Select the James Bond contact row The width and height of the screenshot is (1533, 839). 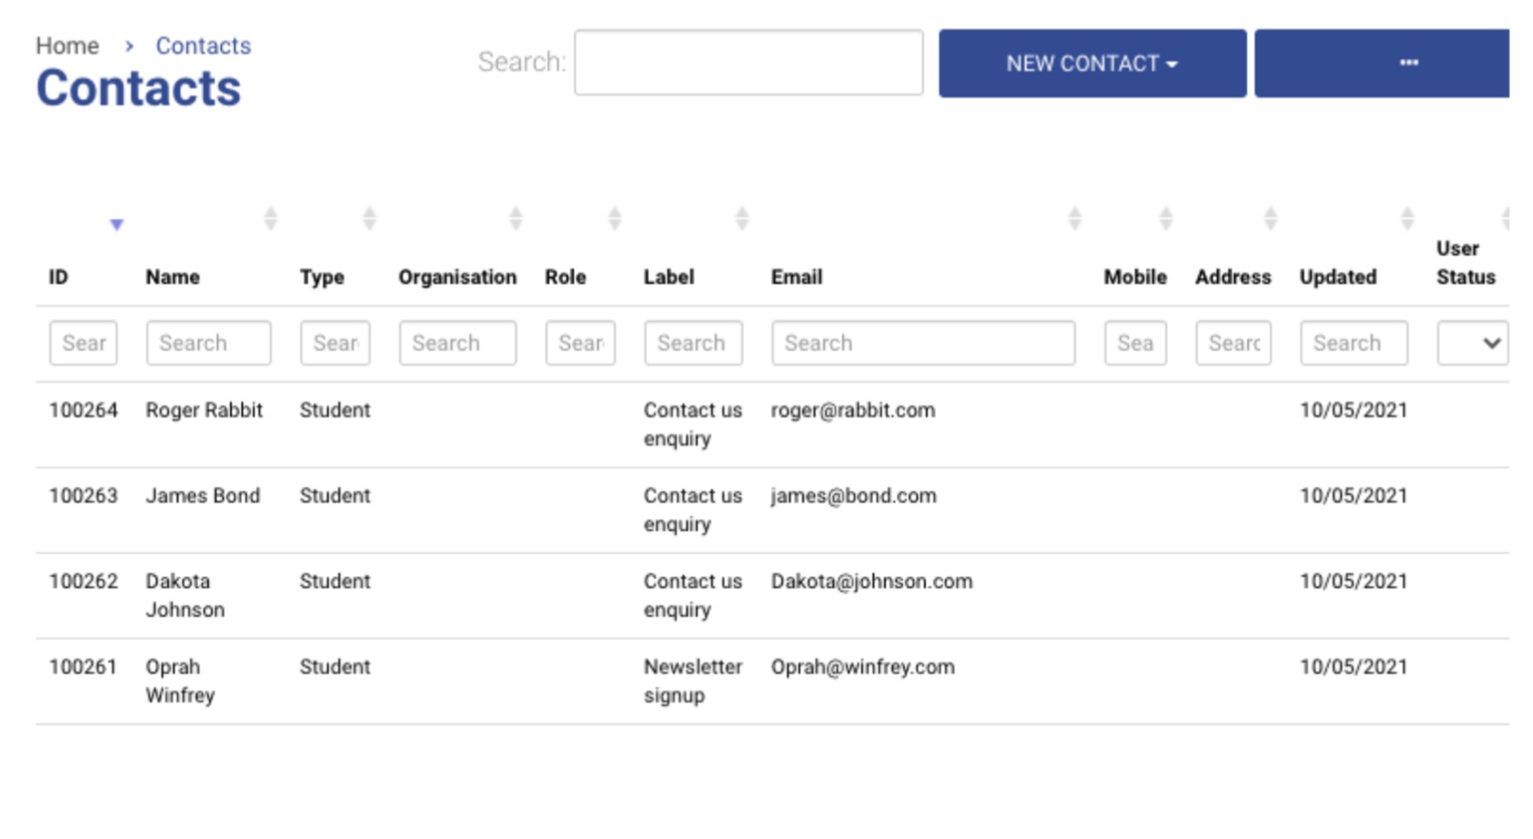pos(202,496)
